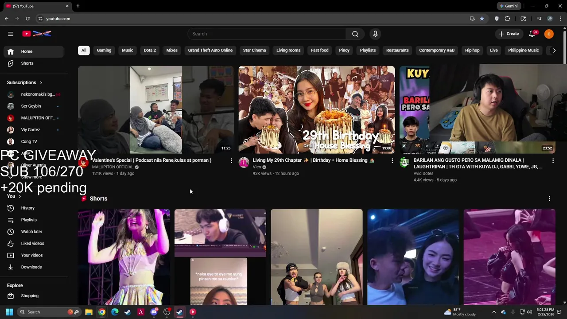Viewport: 567px width, 319px height.
Task: Open the weather widget
Action: [460, 312]
